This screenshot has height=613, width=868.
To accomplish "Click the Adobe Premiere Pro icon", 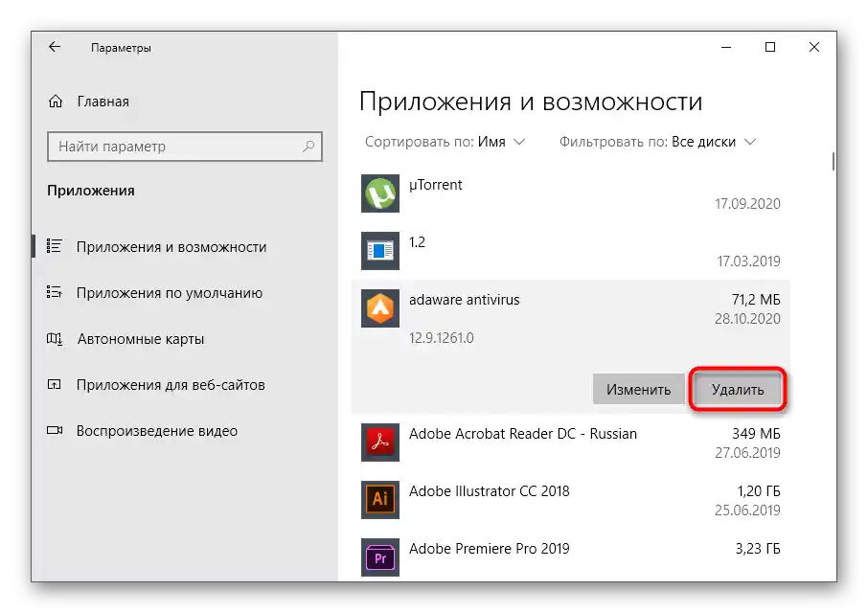I will pyautogui.click(x=380, y=557).
